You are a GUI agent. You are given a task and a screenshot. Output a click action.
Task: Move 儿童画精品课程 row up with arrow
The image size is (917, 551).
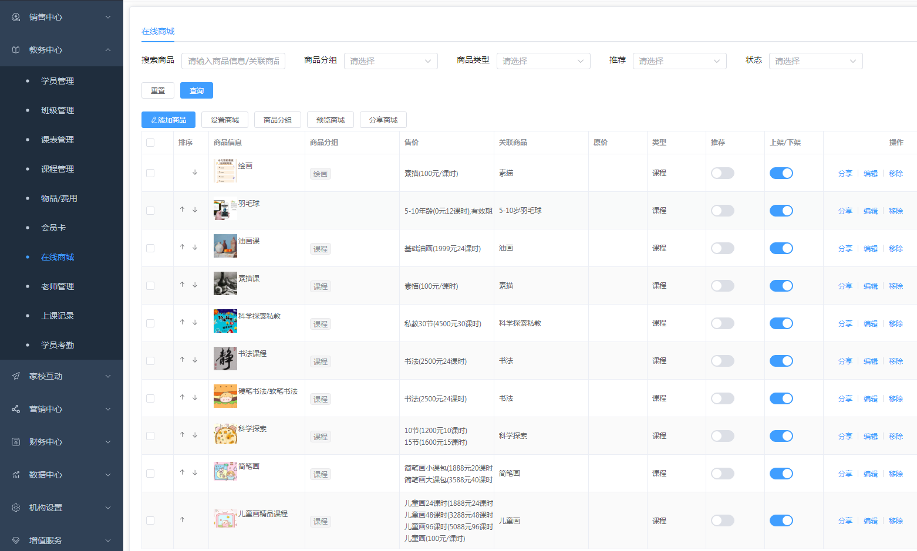click(x=182, y=520)
